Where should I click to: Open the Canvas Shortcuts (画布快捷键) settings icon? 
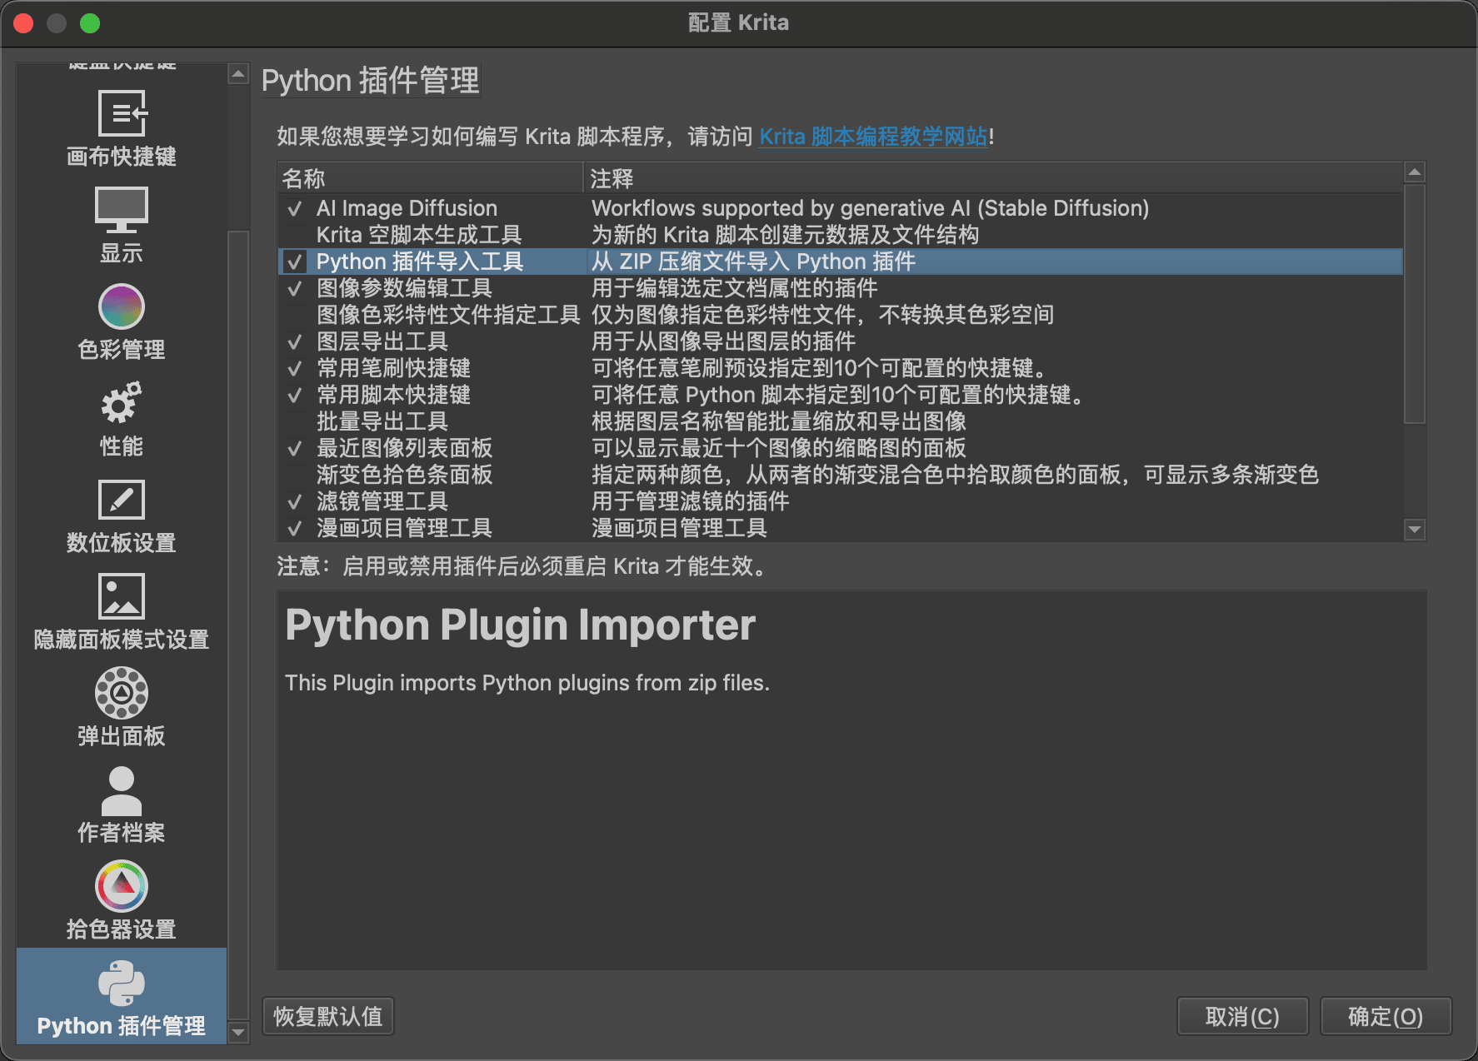click(122, 114)
